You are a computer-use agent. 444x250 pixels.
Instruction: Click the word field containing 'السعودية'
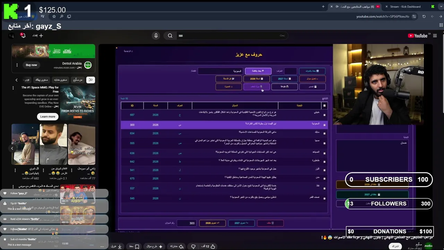click(x=220, y=71)
